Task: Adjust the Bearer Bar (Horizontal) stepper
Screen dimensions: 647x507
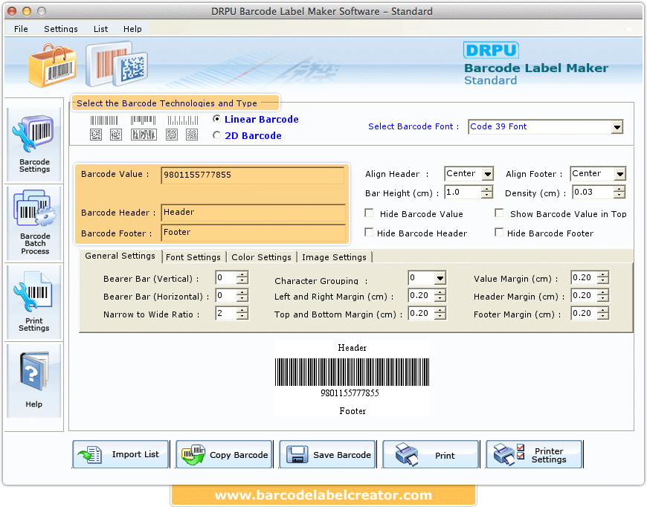Action: 242,295
